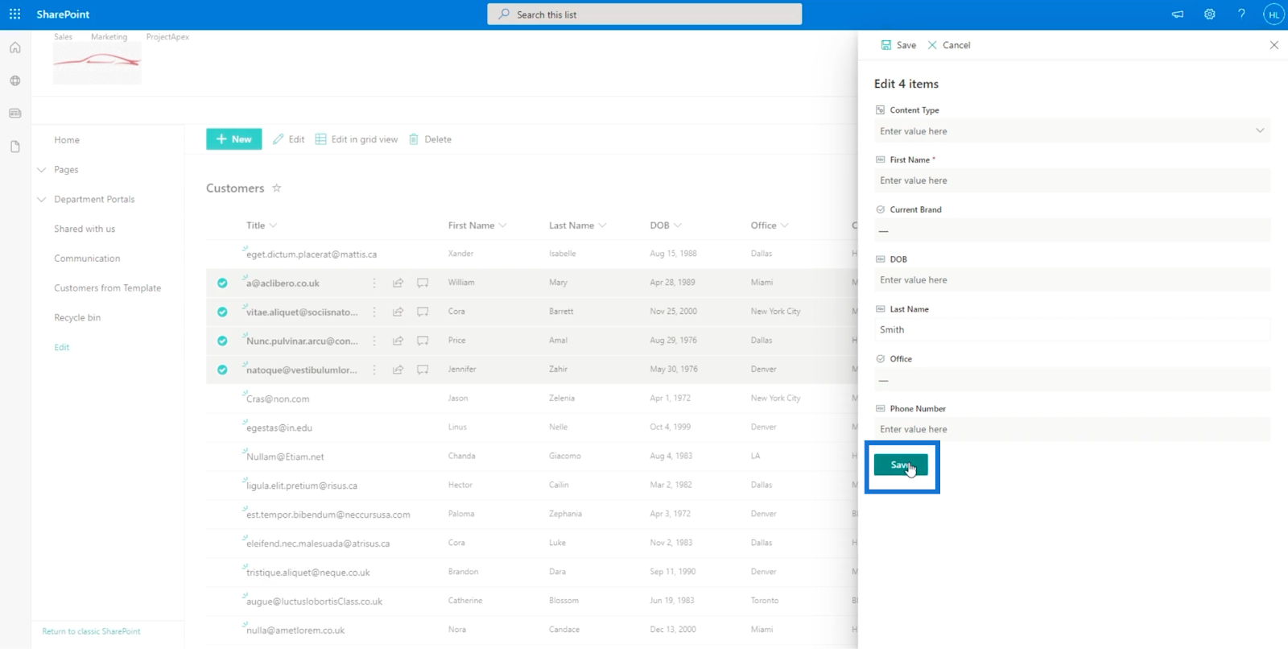Cancel the bulk edit in the panel header
This screenshot has height=649, width=1288.
click(949, 45)
